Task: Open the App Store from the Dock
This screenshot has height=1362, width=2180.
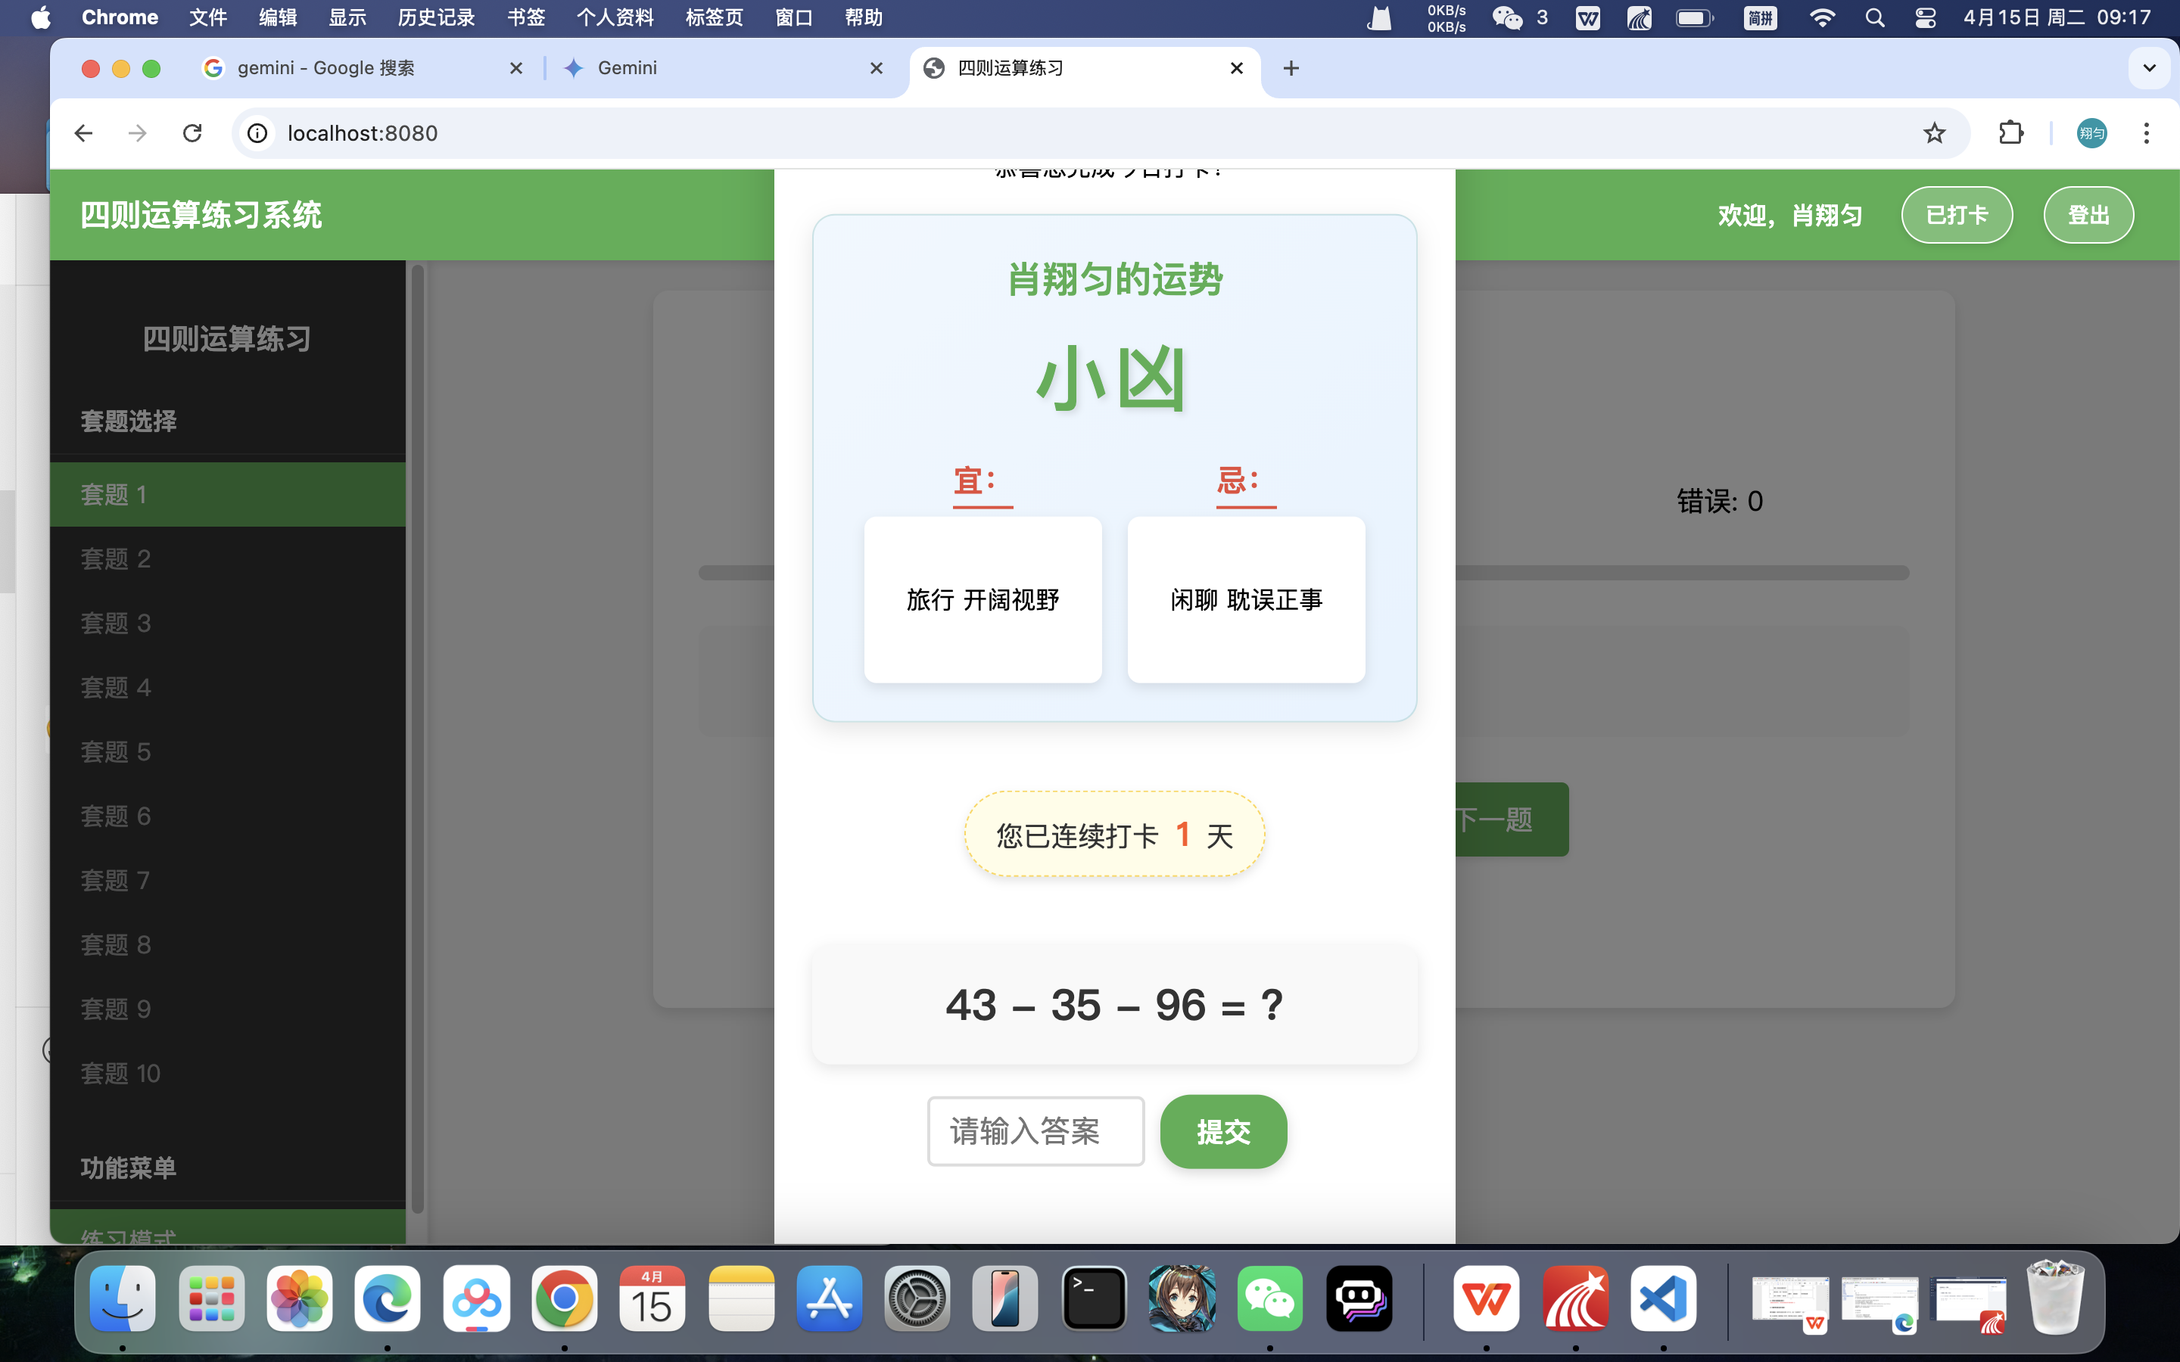Action: pos(829,1298)
